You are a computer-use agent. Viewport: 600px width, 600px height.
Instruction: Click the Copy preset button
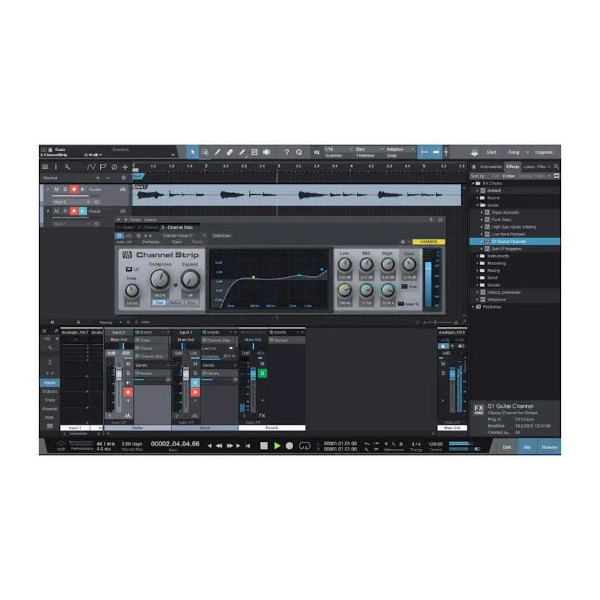(177, 242)
